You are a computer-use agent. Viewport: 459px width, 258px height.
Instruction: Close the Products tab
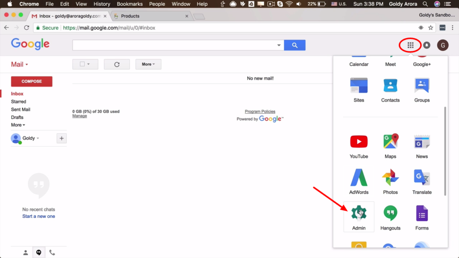pyautogui.click(x=187, y=16)
